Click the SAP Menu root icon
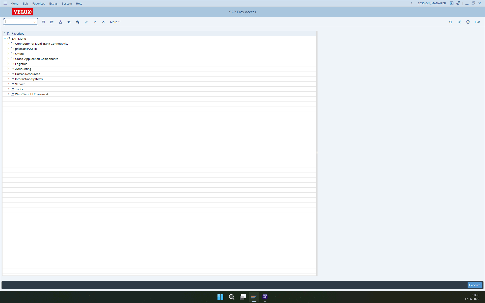 point(9,39)
